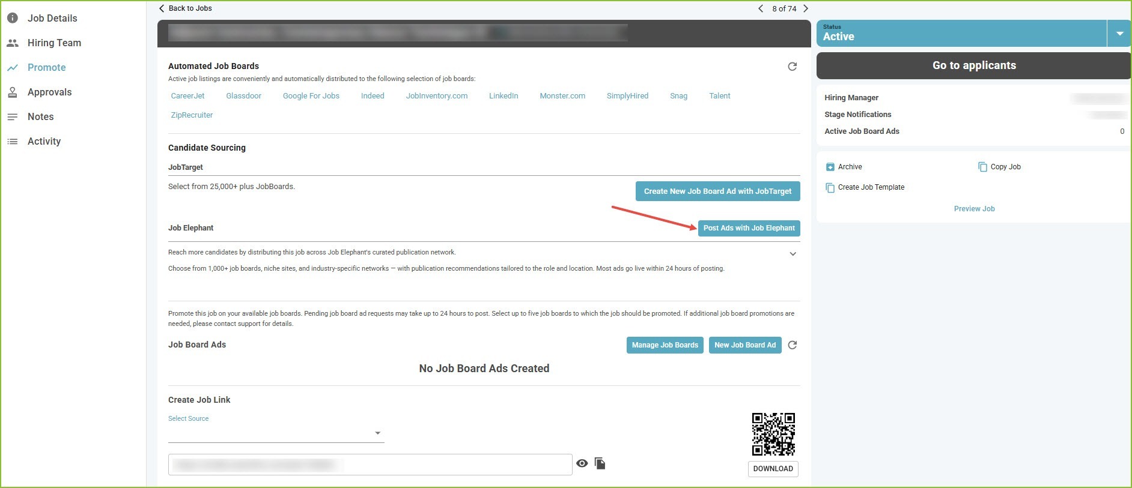1132x488 pixels.
Task: Go to previous job arrow
Action: click(761, 8)
